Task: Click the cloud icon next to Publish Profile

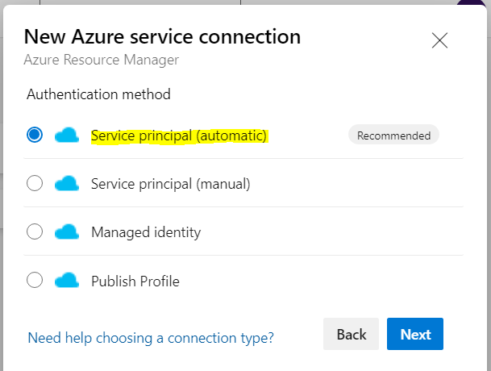Action: point(67,281)
